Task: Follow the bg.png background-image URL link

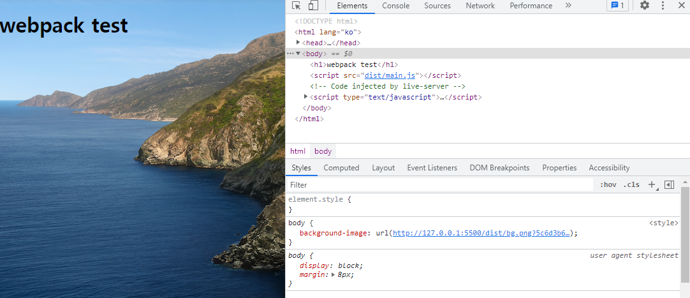Action: tap(481, 234)
